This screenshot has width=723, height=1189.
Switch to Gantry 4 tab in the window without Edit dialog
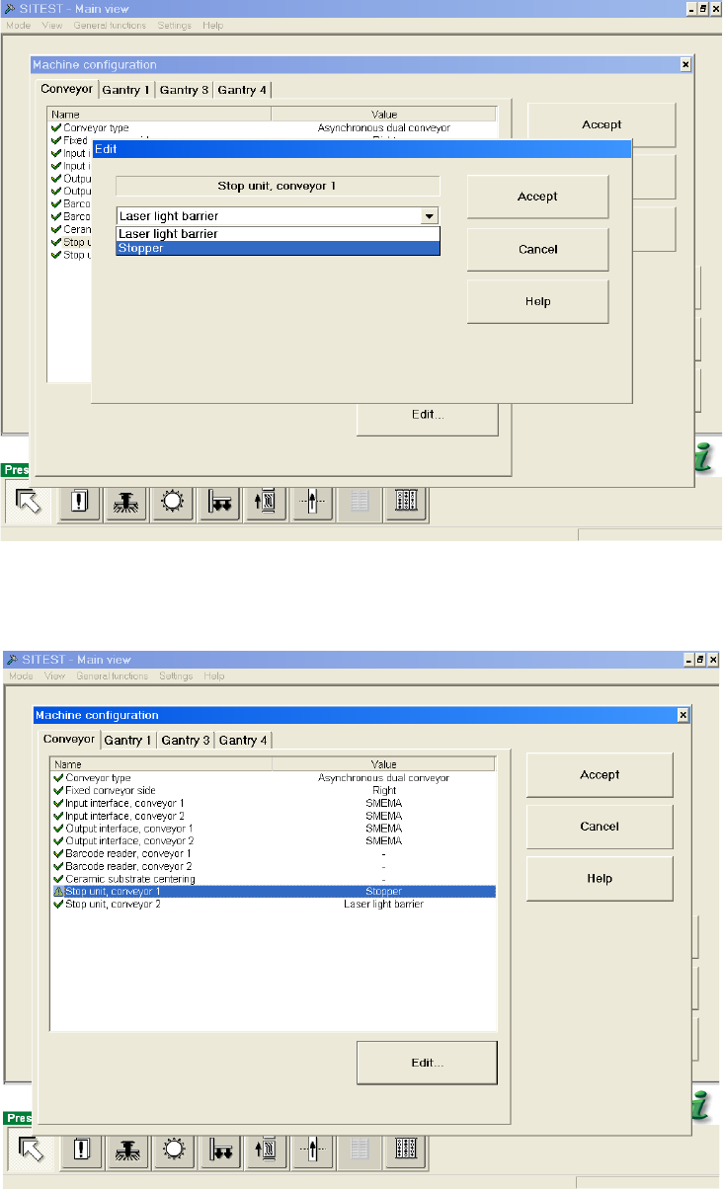[x=243, y=740]
